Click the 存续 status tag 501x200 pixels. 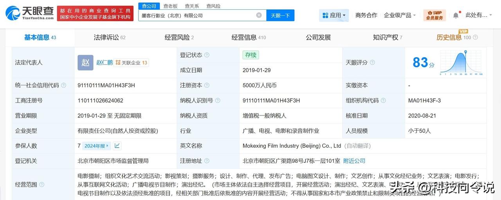[x=250, y=55]
